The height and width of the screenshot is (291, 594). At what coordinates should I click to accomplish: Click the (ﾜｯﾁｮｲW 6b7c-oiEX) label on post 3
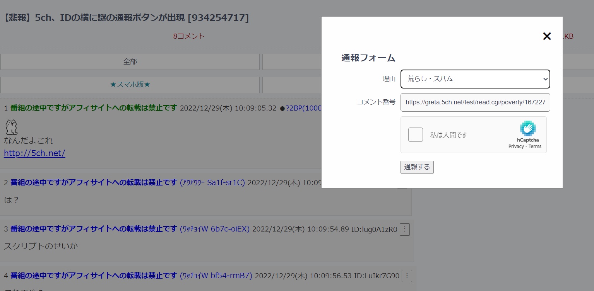(215, 229)
